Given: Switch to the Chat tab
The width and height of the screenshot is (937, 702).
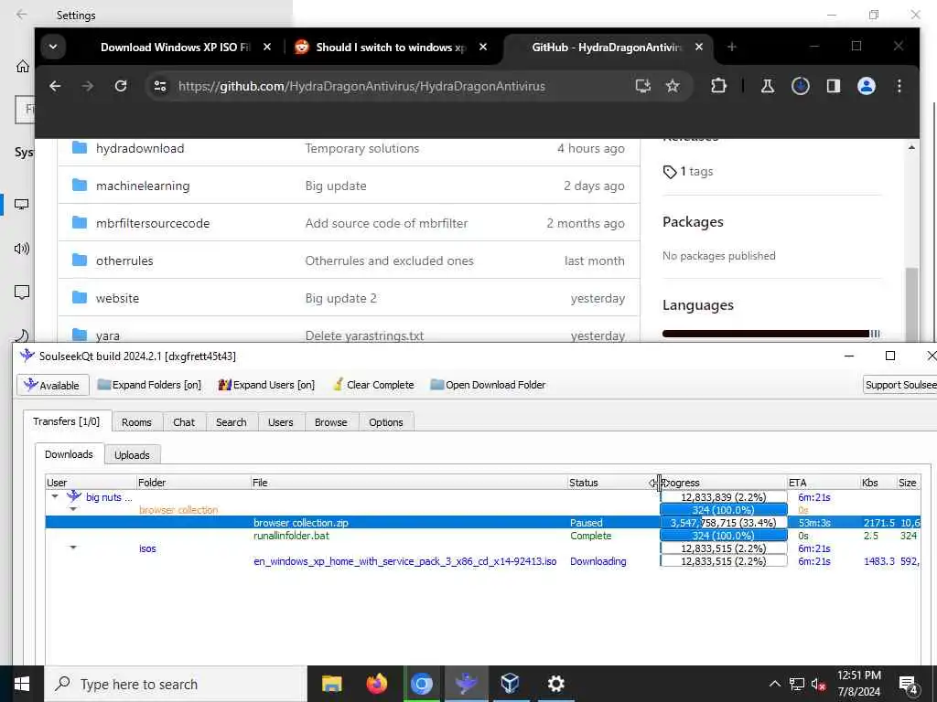Looking at the screenshot, I should (184, 422).
